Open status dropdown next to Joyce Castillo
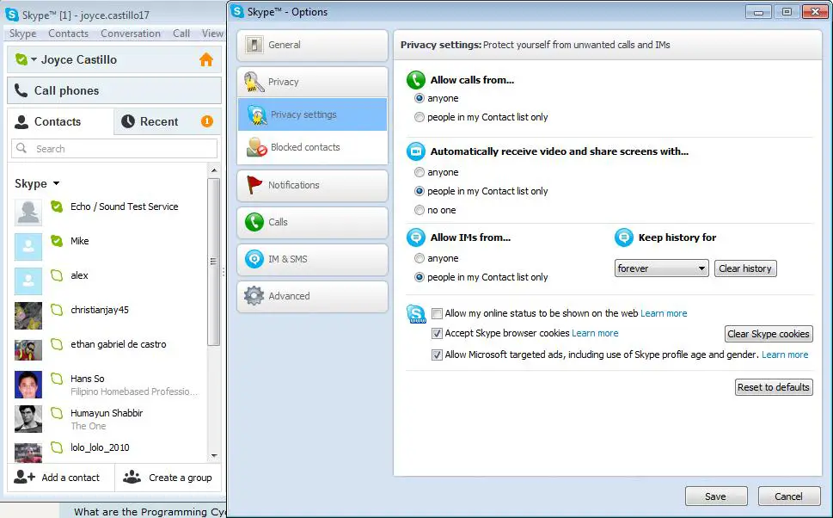 coord(34,59)
